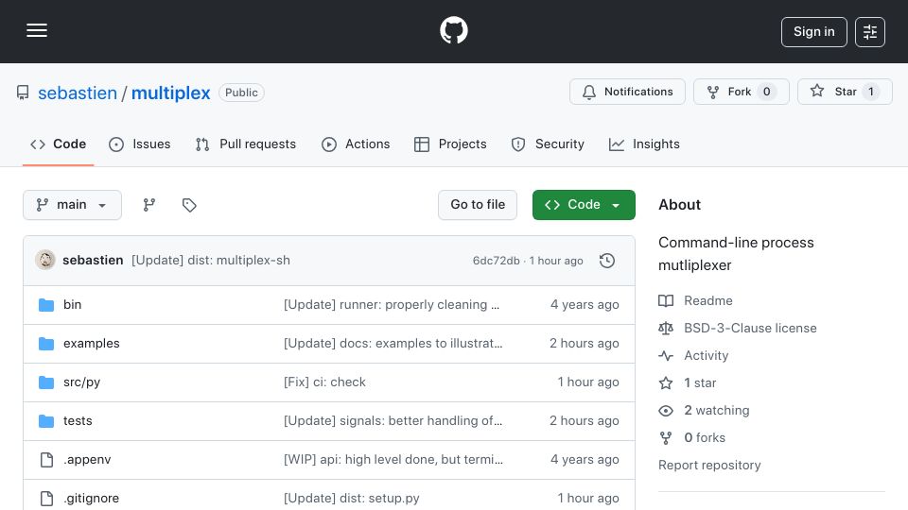The height and width of the screenshot is (510, 908).
Task: View tags via the tag icon
Action: coord(189,205)
